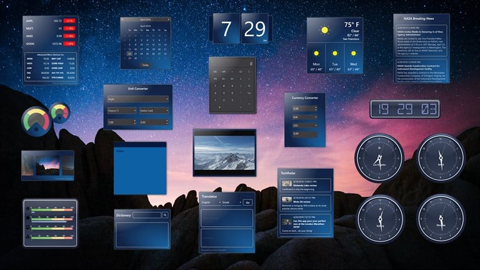Screen dimensions: 480x270
Task: Select the GOOG stock row
Action: point(51,44)
